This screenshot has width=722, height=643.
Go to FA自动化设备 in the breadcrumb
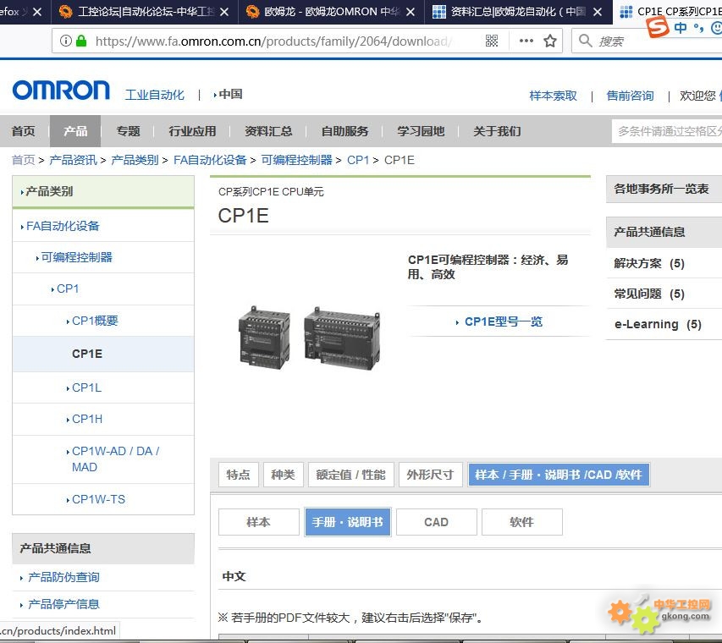[210, 160]
